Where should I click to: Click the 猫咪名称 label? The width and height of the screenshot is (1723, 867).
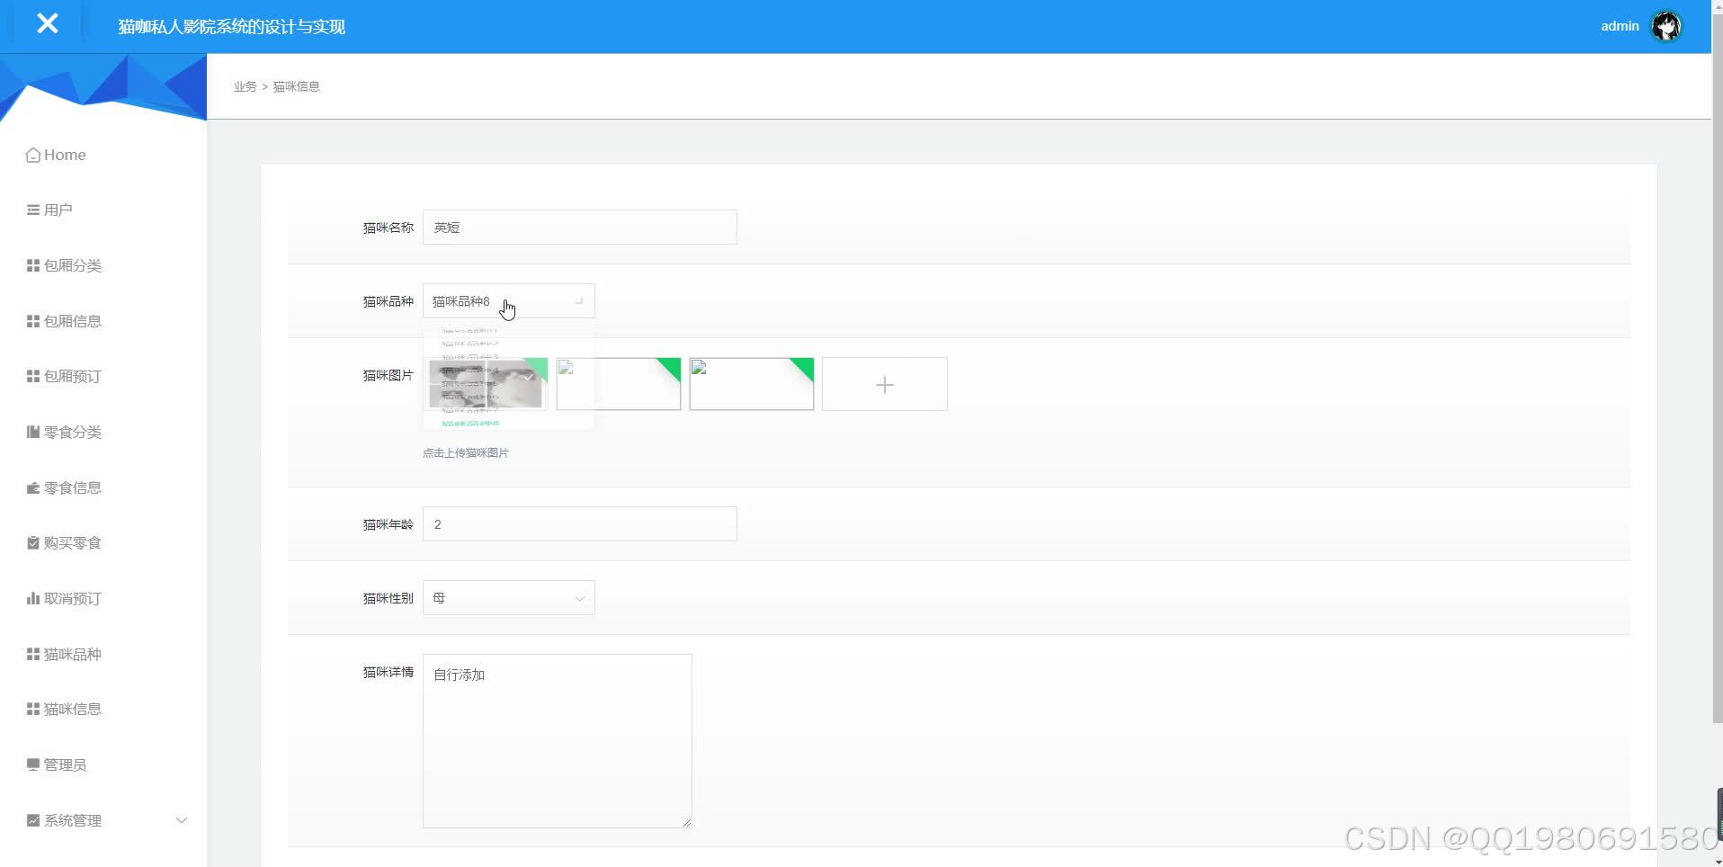point(388,228)
